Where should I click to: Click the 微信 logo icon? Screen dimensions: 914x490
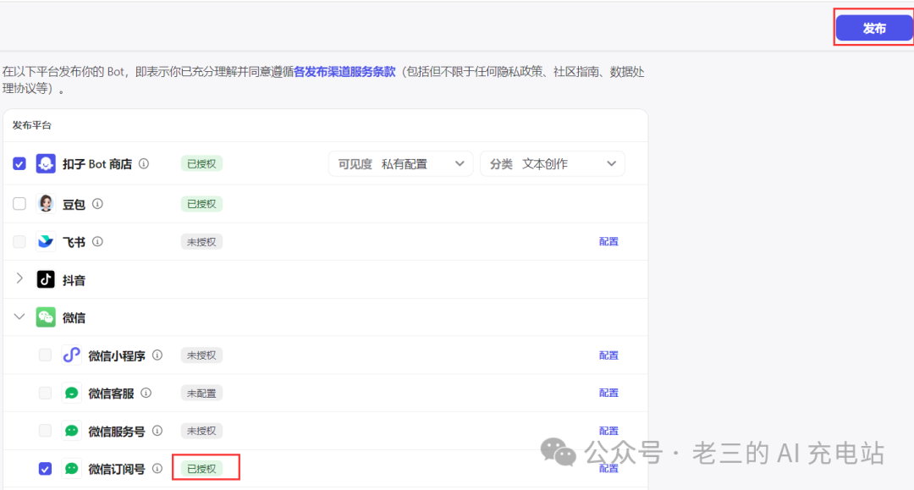(46, 317)
